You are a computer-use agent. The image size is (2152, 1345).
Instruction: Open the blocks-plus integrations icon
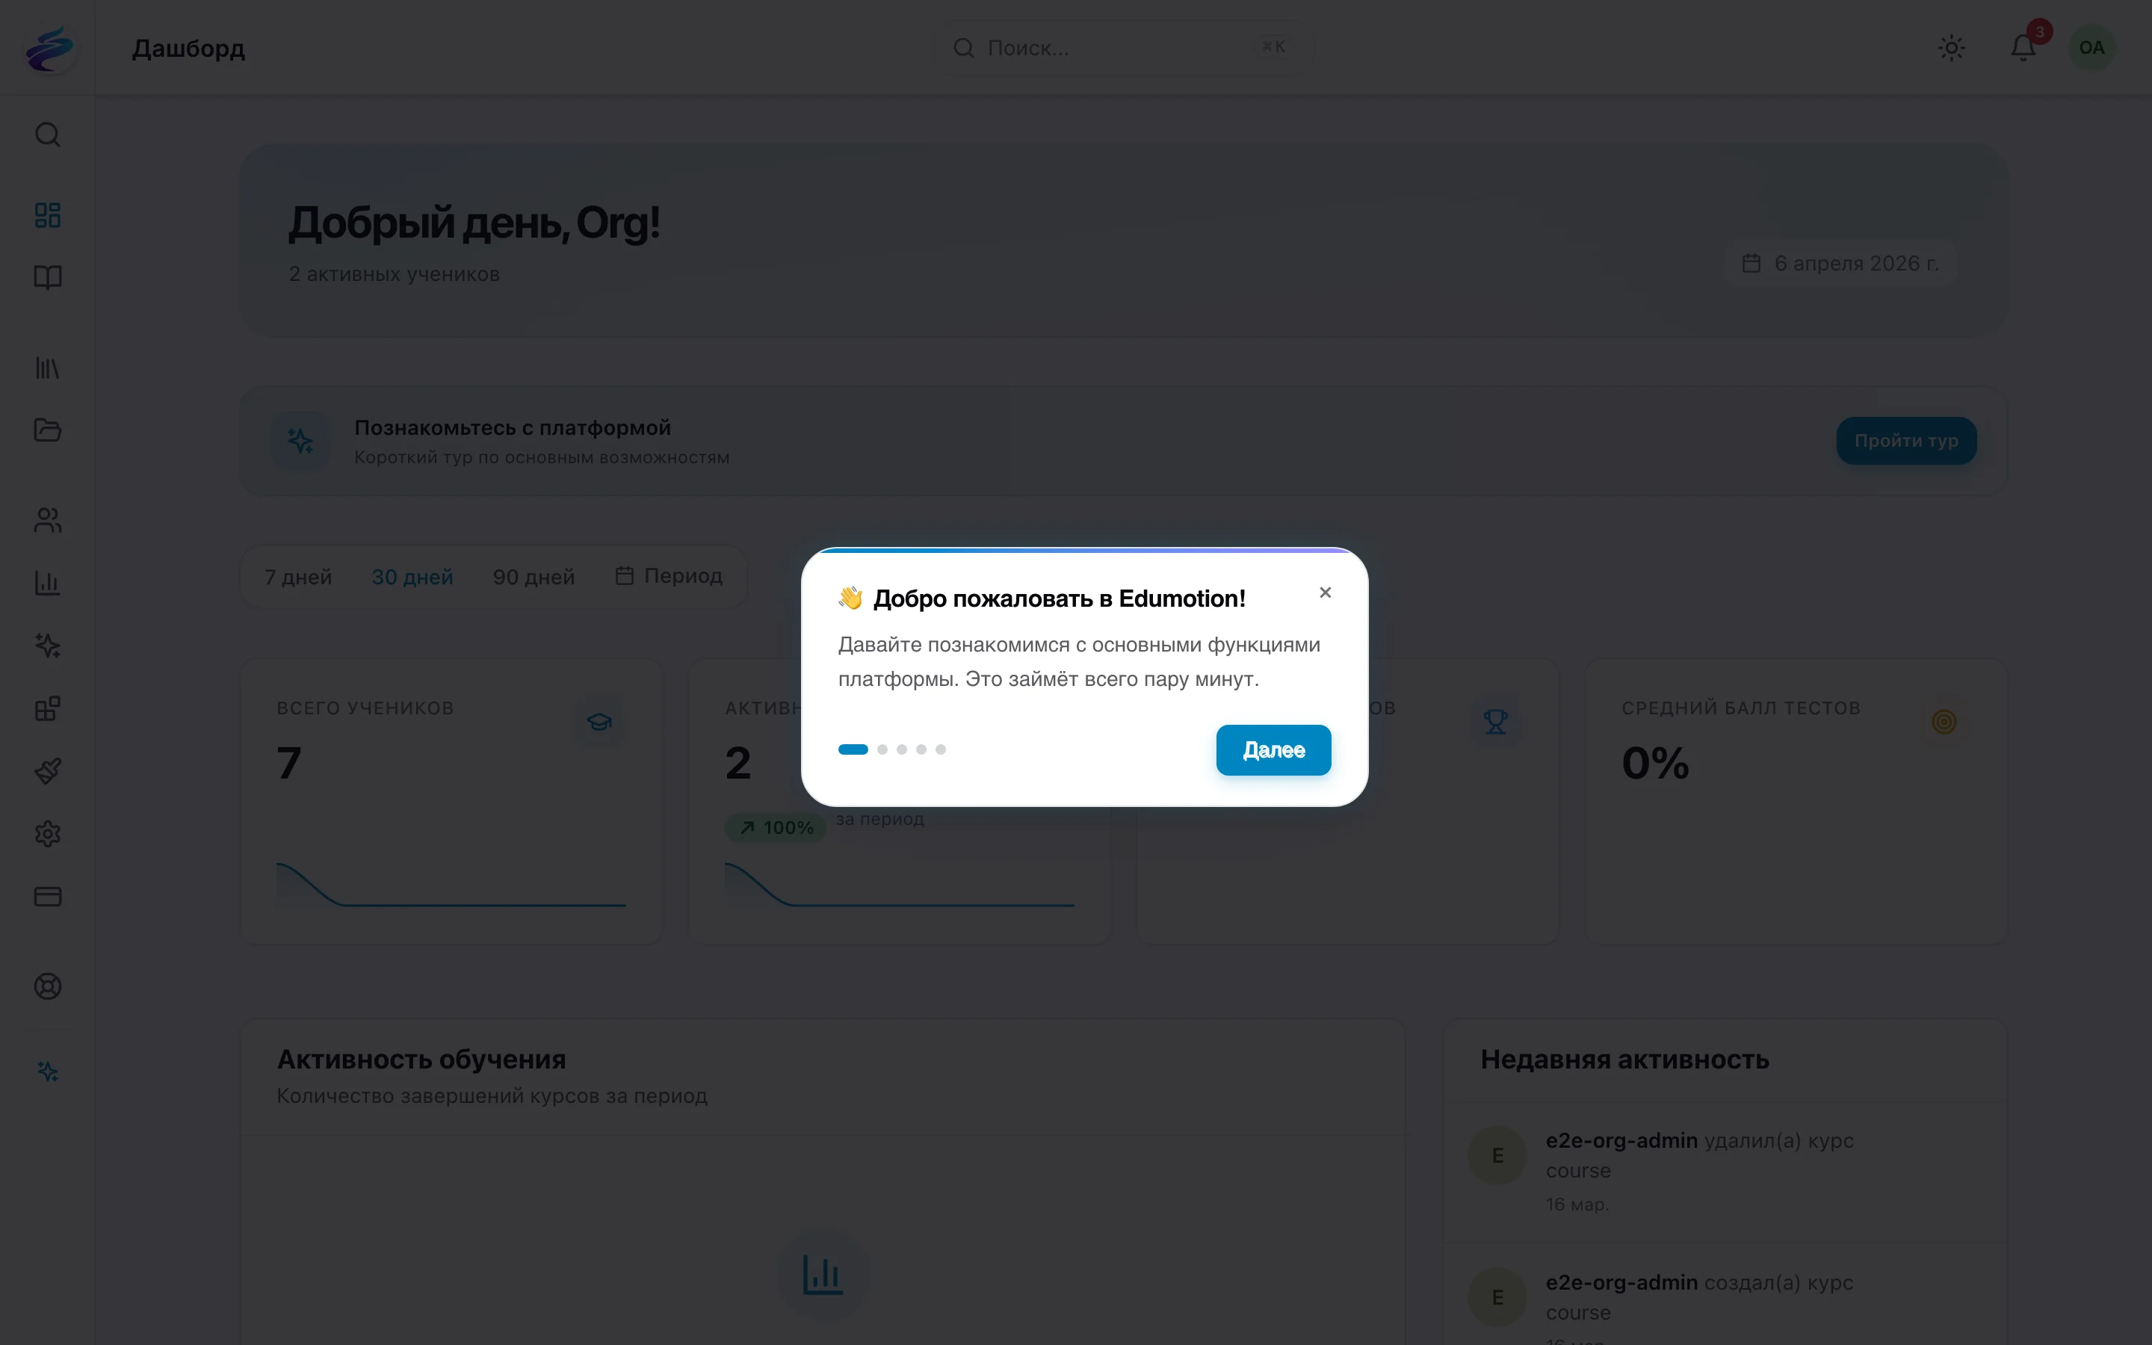click(x=47, y=708)
